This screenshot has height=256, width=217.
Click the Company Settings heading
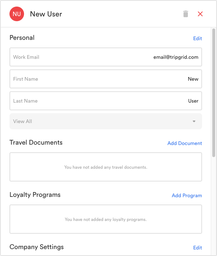point(37,247)
